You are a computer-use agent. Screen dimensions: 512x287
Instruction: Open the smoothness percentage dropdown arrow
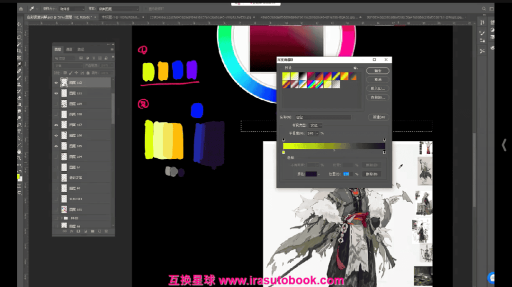[x=317, y=133]
